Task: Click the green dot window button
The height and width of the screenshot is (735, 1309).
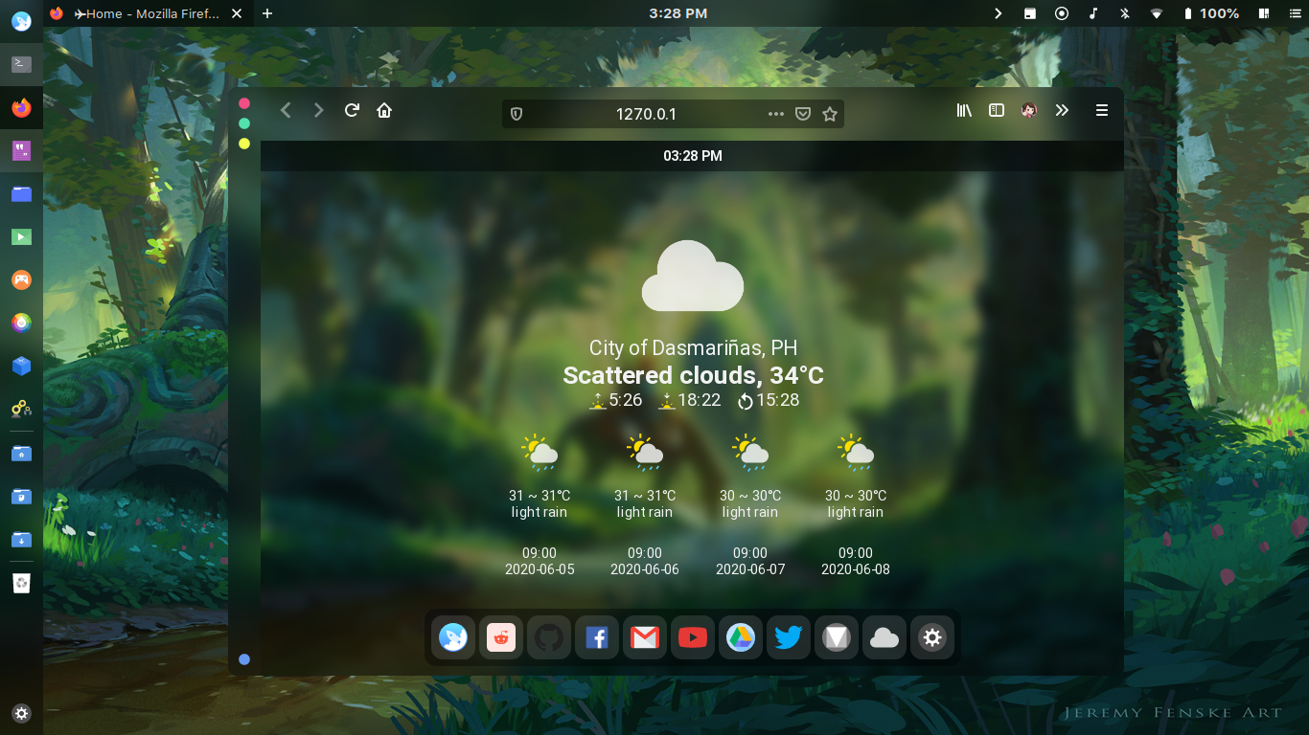Action: tap(244, 123)
